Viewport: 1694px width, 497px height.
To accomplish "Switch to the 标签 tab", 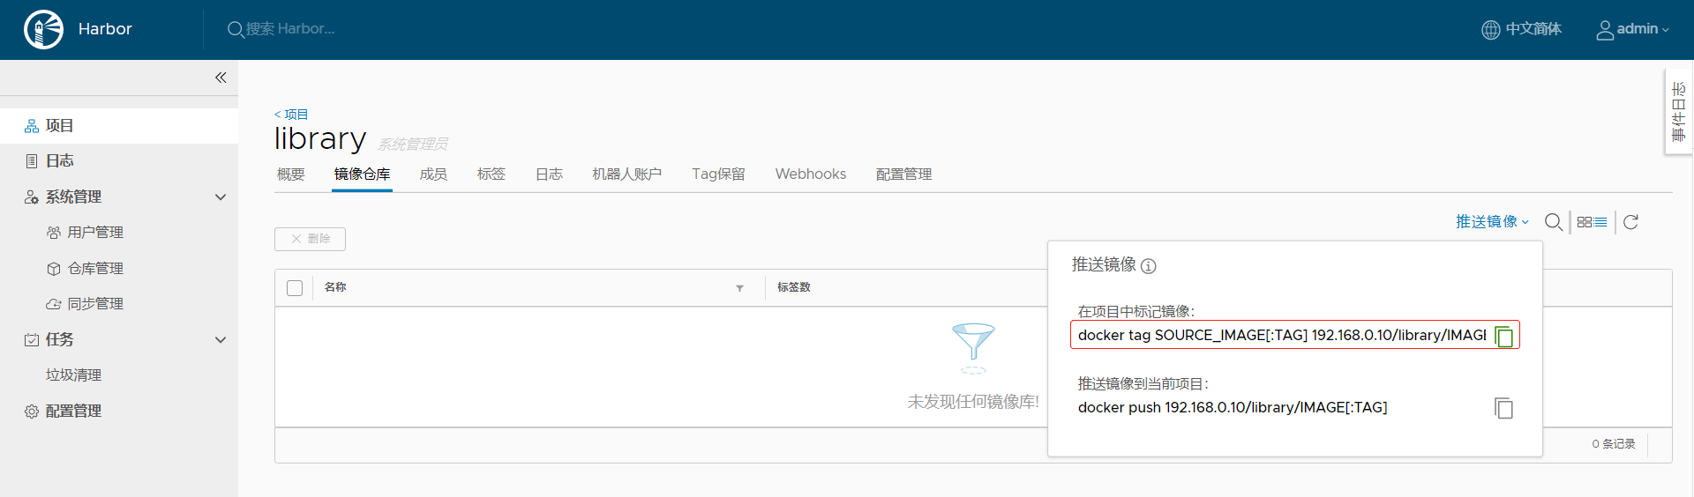I will coord(491,174).
